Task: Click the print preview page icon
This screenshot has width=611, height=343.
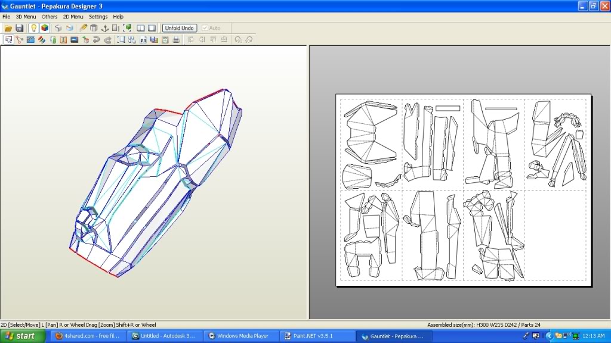Action: pyautogui.click(x=165, y=40)
